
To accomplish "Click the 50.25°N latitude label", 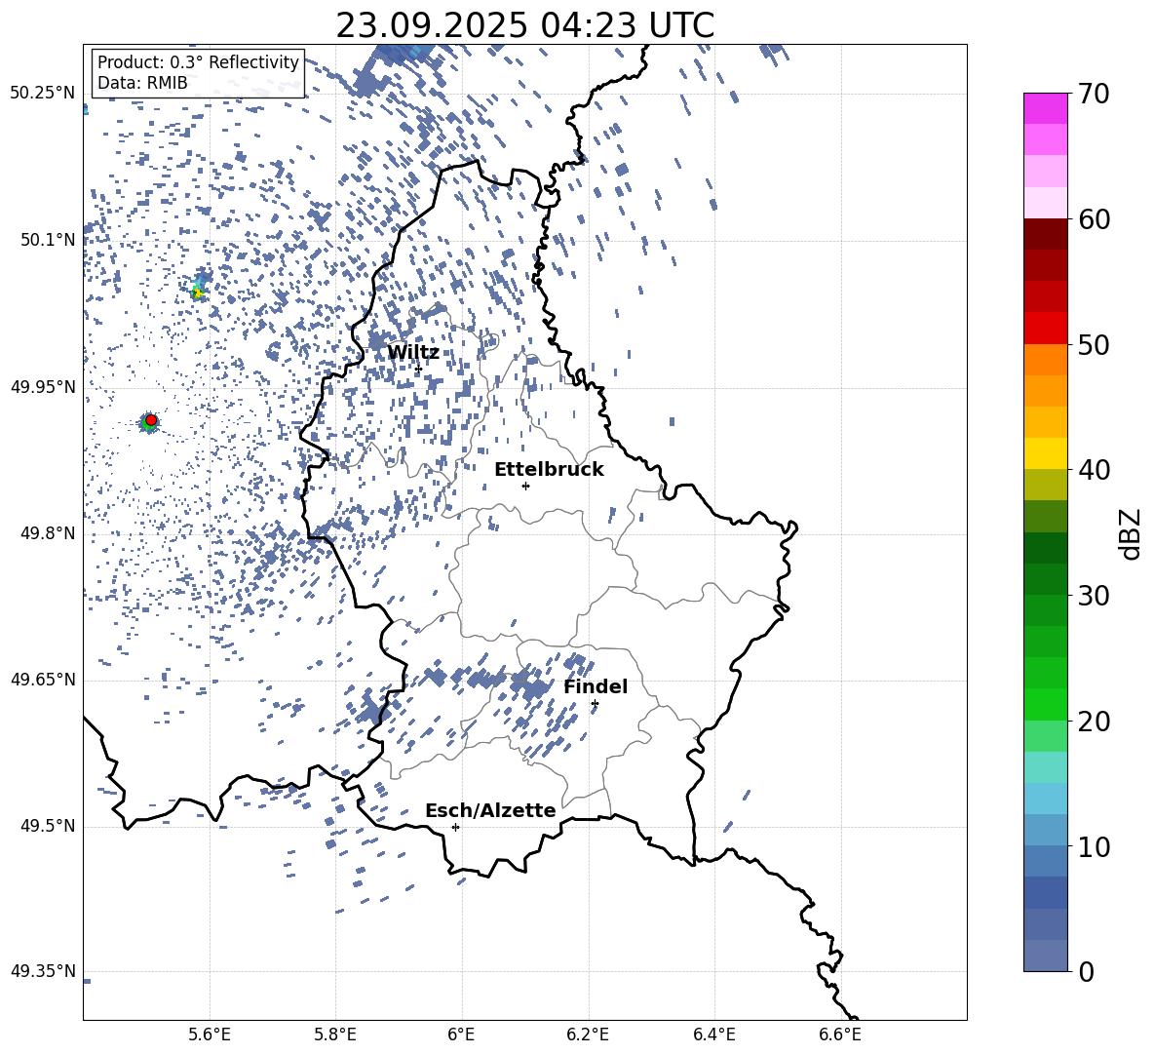I will (43, 94).
